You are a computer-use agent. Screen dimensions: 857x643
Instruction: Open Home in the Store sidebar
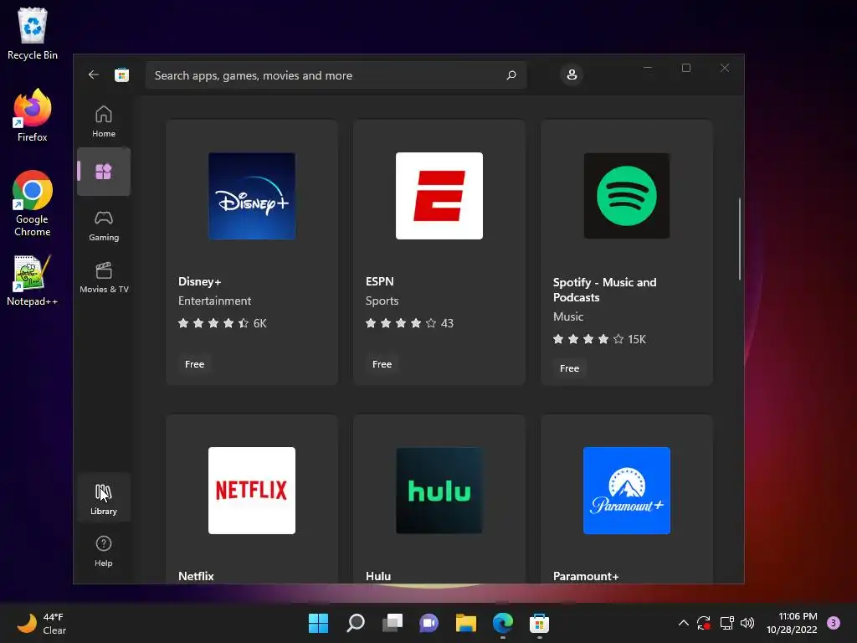104,121
